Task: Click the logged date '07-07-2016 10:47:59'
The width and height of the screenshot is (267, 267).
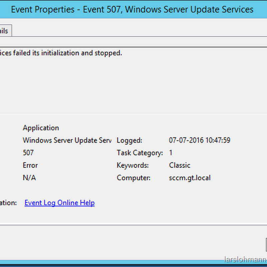Action: point(200,140)
